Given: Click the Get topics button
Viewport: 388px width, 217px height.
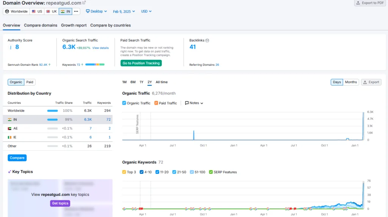Looking at the screenshot, I should pos(60,203).
